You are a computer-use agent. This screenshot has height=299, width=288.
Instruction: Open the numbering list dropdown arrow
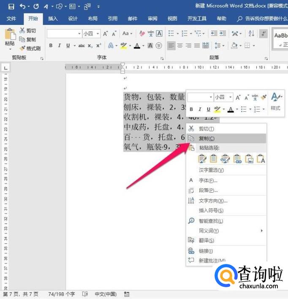[191, 34]
